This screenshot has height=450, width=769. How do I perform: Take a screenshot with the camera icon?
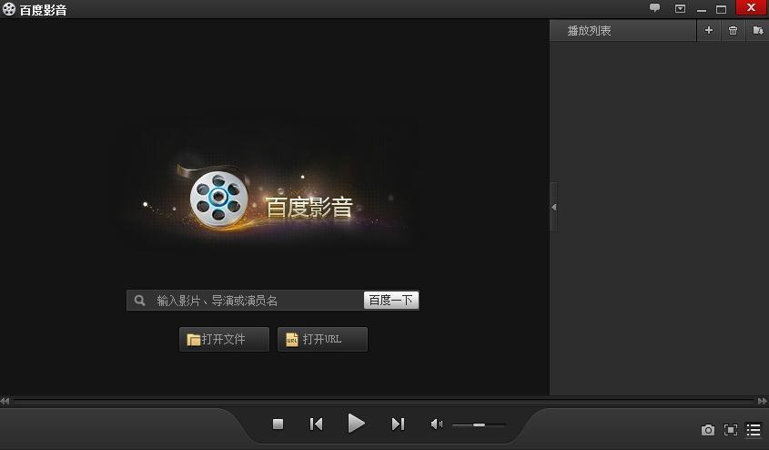click(x=708, y=430)
